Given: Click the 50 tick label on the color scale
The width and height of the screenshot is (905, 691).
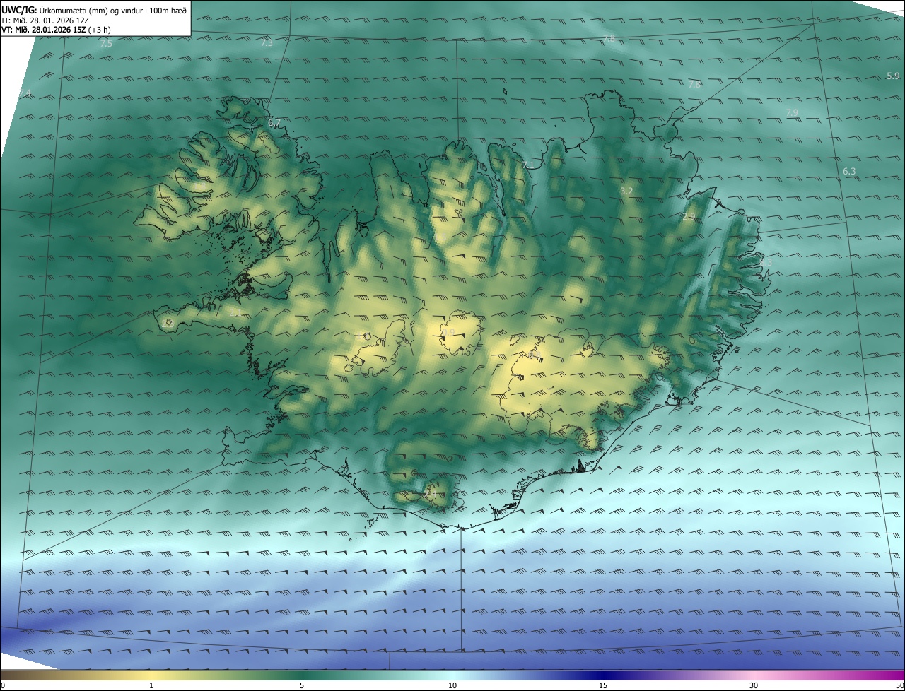Looking at the screenshot, I should click(899, 685).
